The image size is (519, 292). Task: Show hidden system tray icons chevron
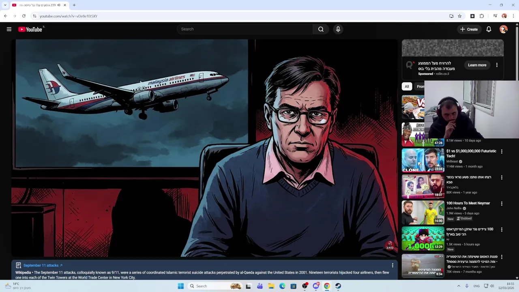[x=459, y=286]
